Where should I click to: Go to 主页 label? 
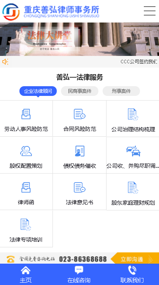pyautogui.click(x=26, y=280)
